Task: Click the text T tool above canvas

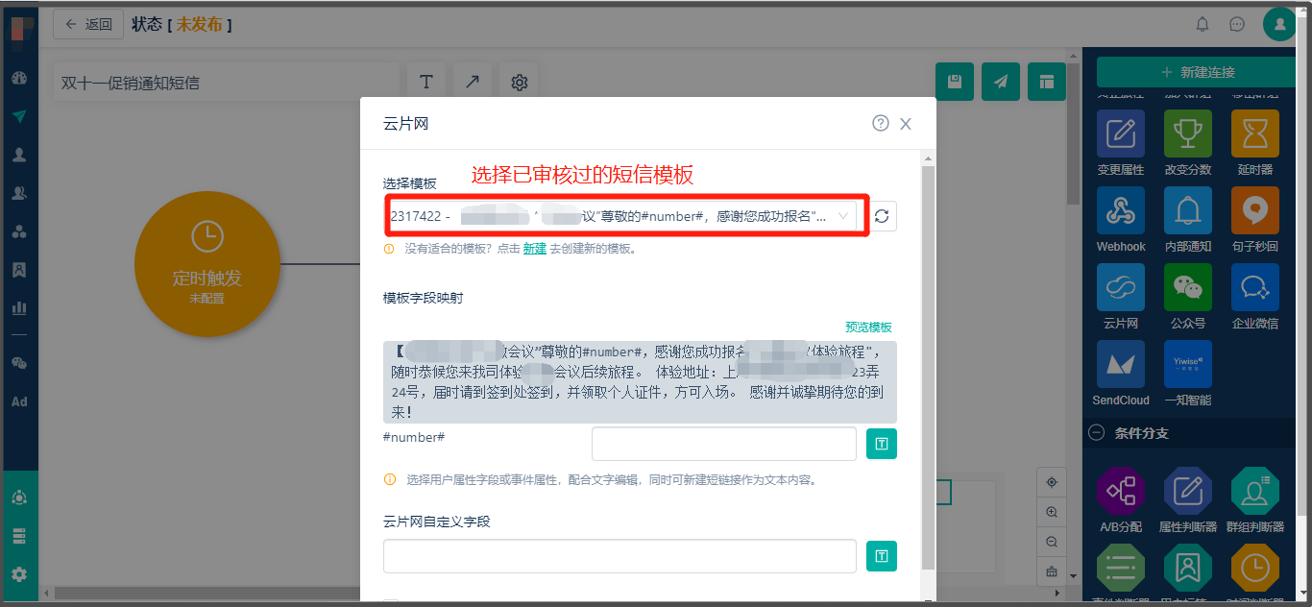Action: [426, 83]
